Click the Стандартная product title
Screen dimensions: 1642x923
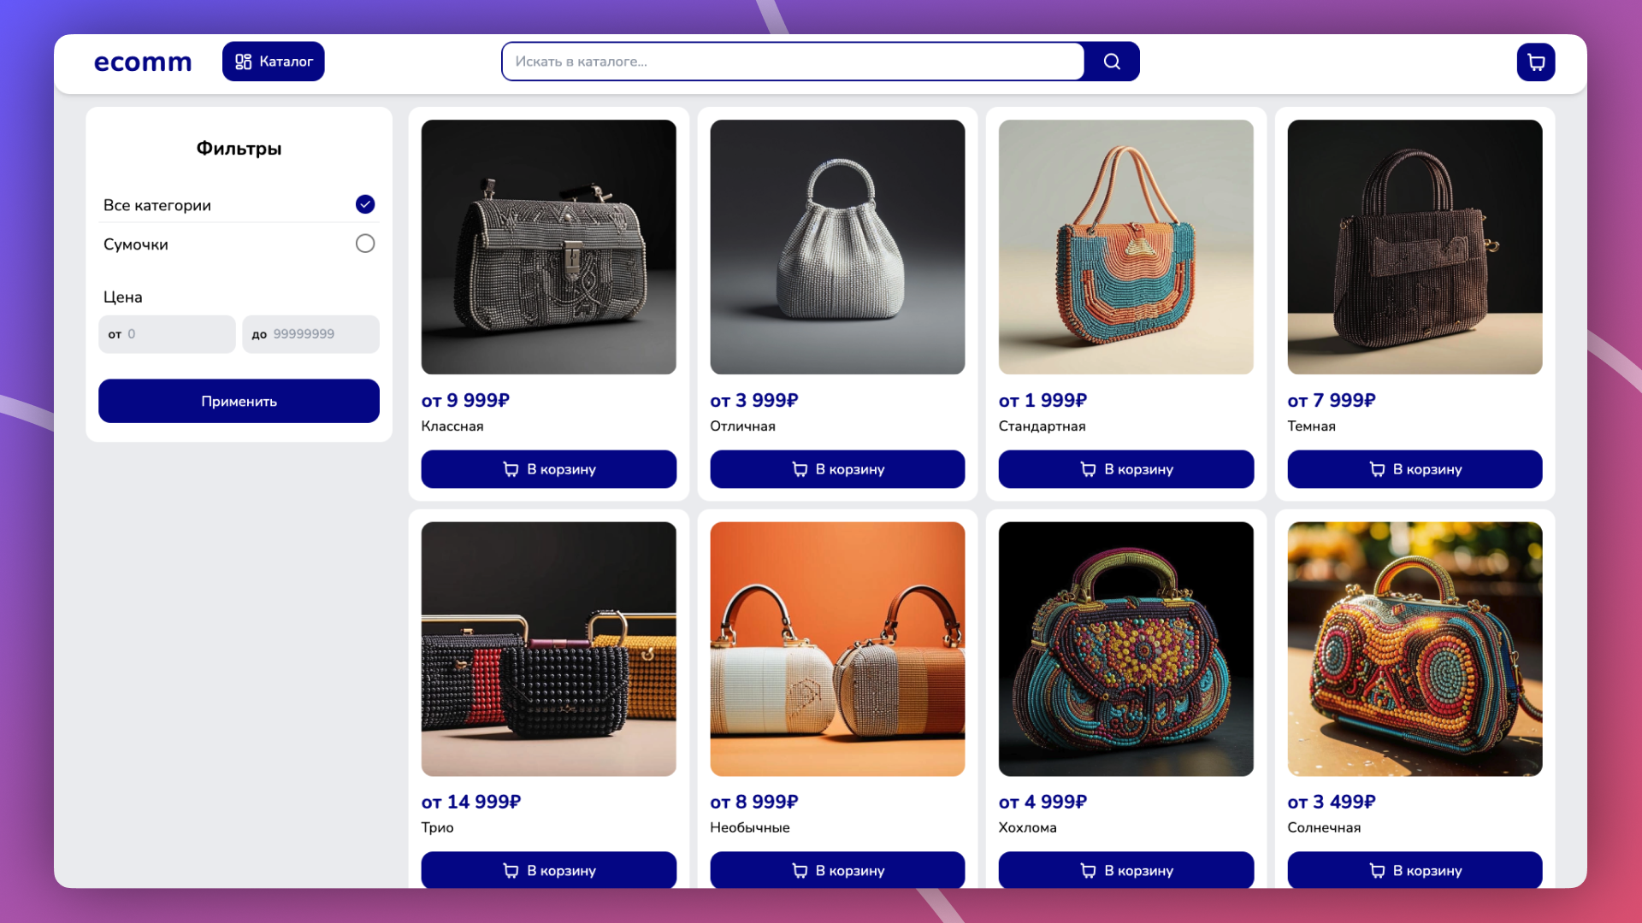point(1042,426)
